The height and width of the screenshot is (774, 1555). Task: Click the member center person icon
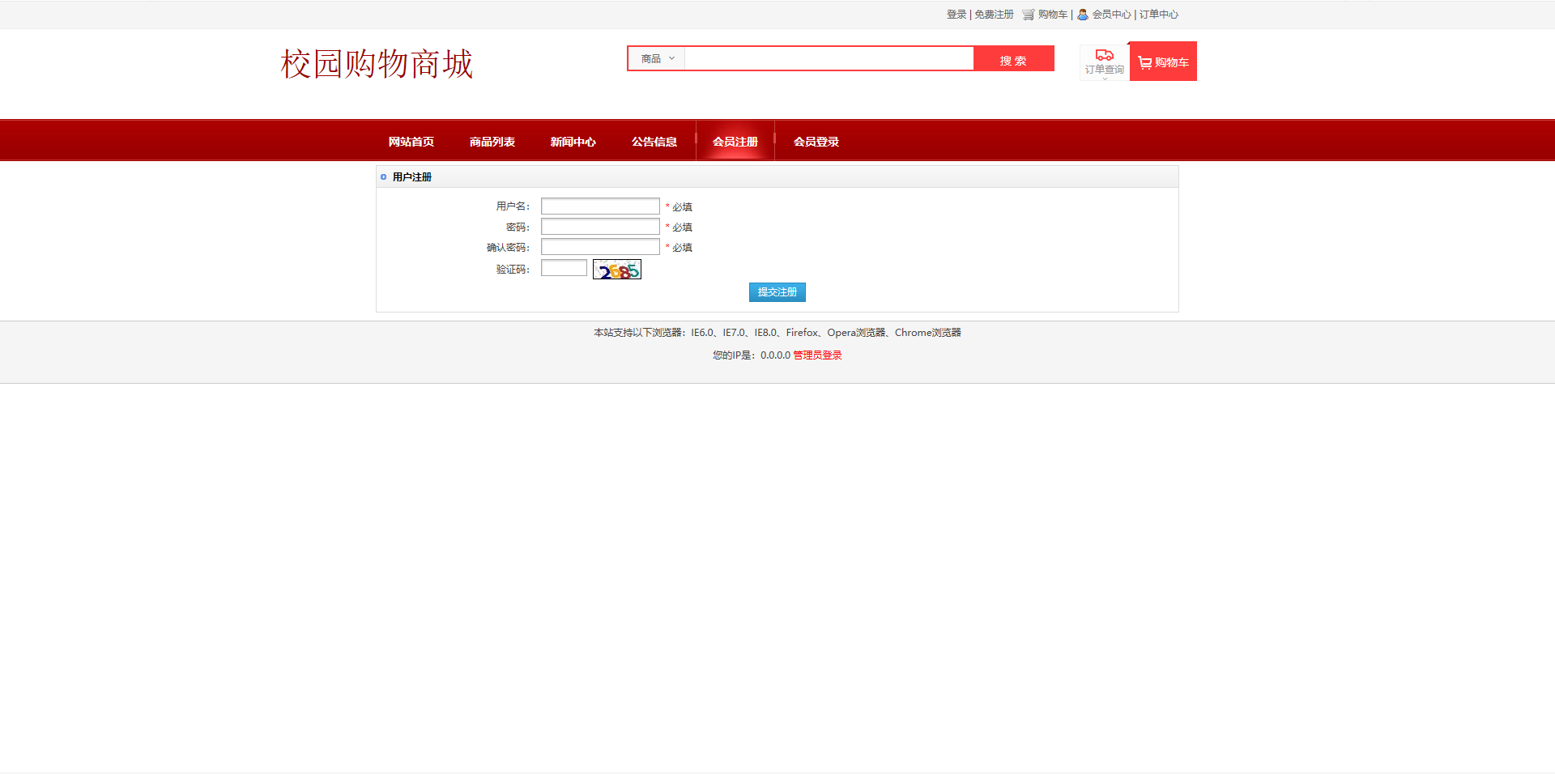tap(1082, 15)
